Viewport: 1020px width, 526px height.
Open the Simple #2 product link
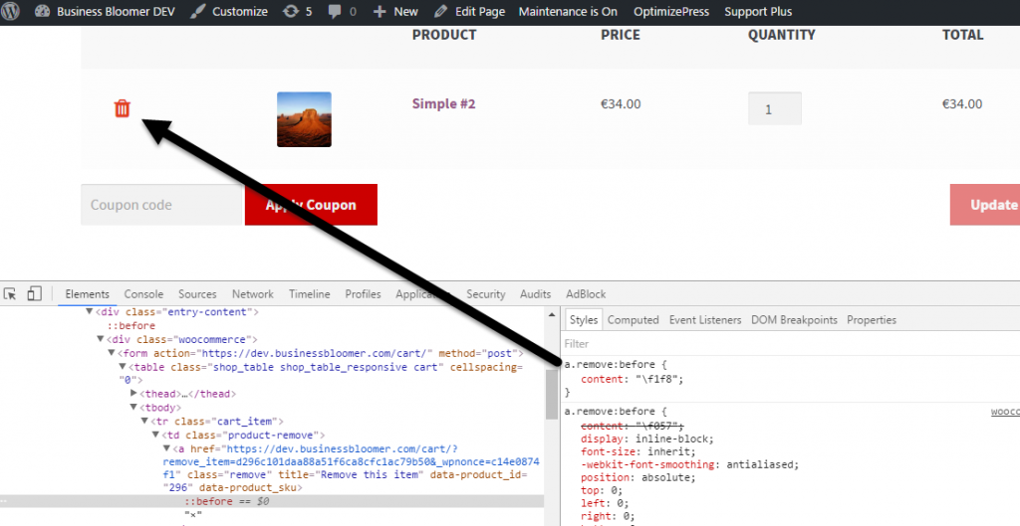point(443,103)
